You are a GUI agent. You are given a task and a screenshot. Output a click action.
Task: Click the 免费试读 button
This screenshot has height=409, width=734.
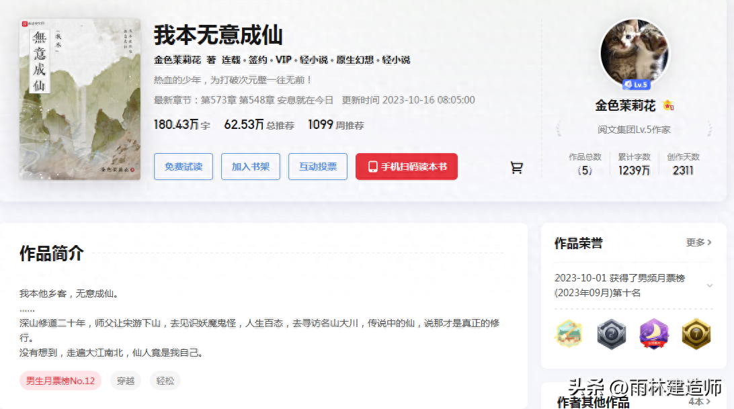point(183,166)
